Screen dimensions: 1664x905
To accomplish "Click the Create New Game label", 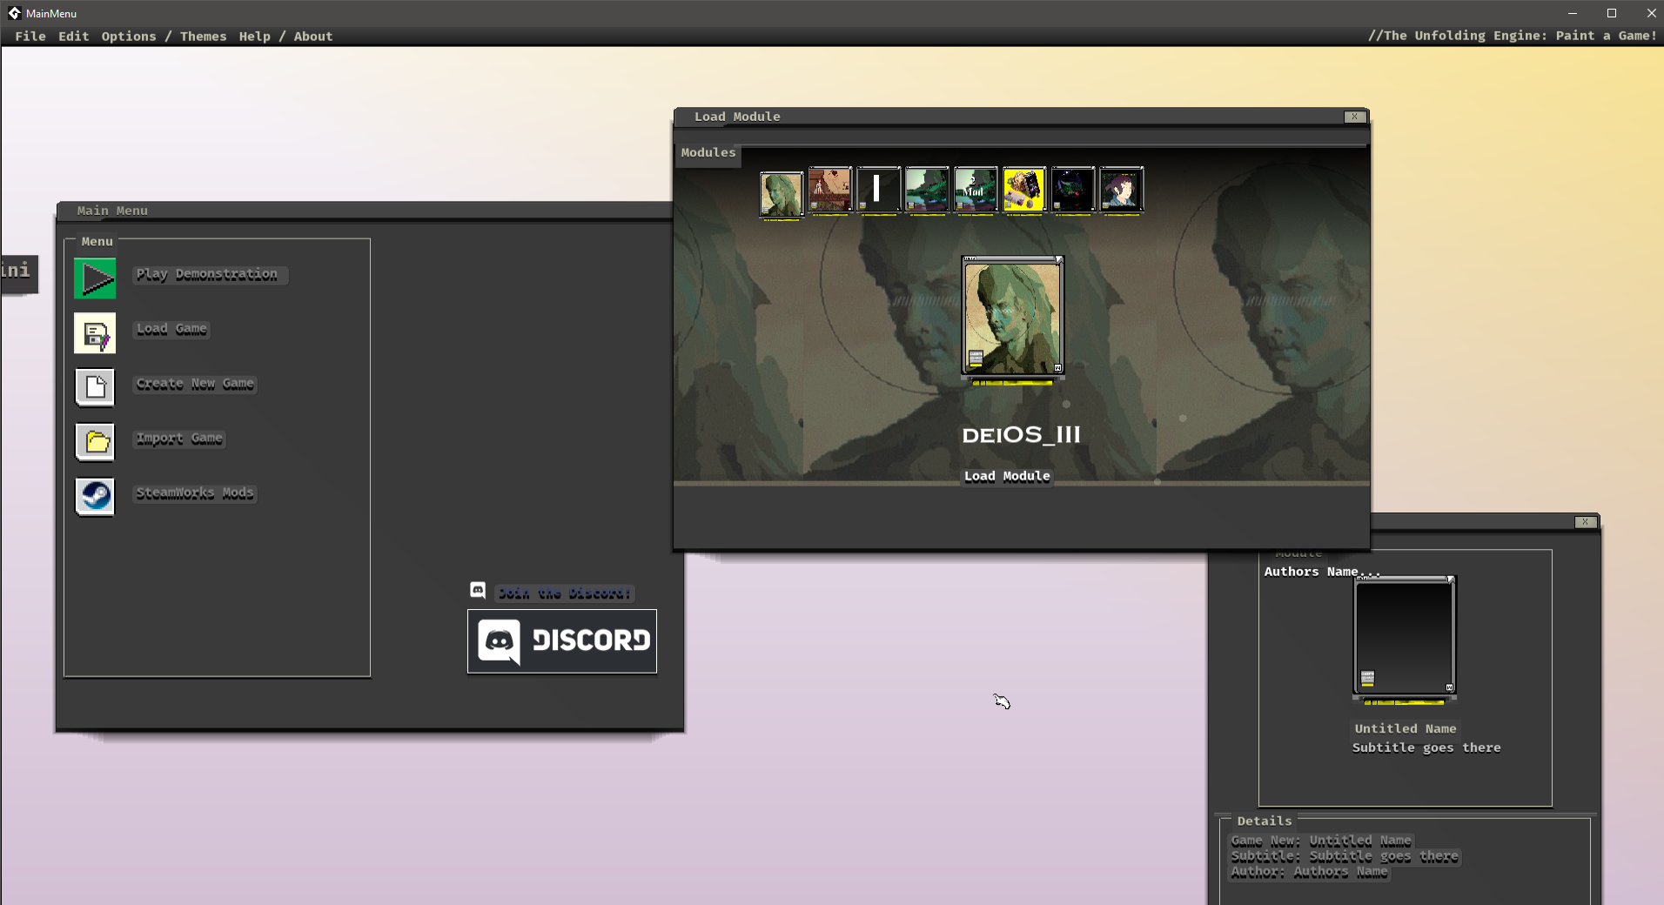I will (195, 385).
